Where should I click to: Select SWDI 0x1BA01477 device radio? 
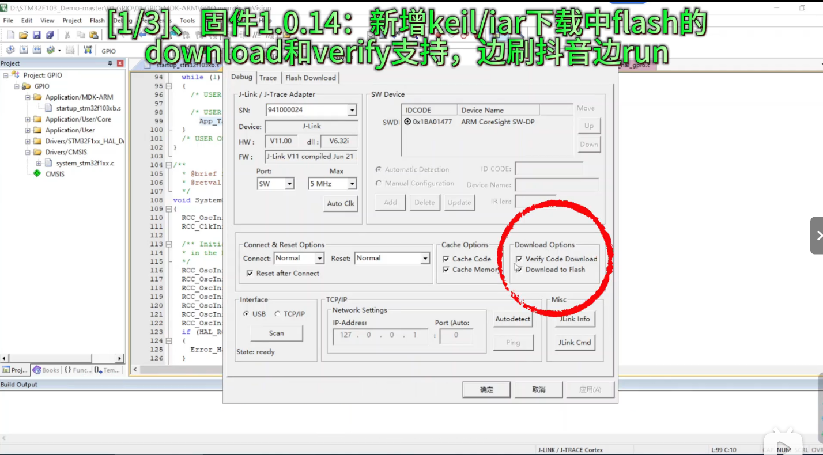pos(408,122)
